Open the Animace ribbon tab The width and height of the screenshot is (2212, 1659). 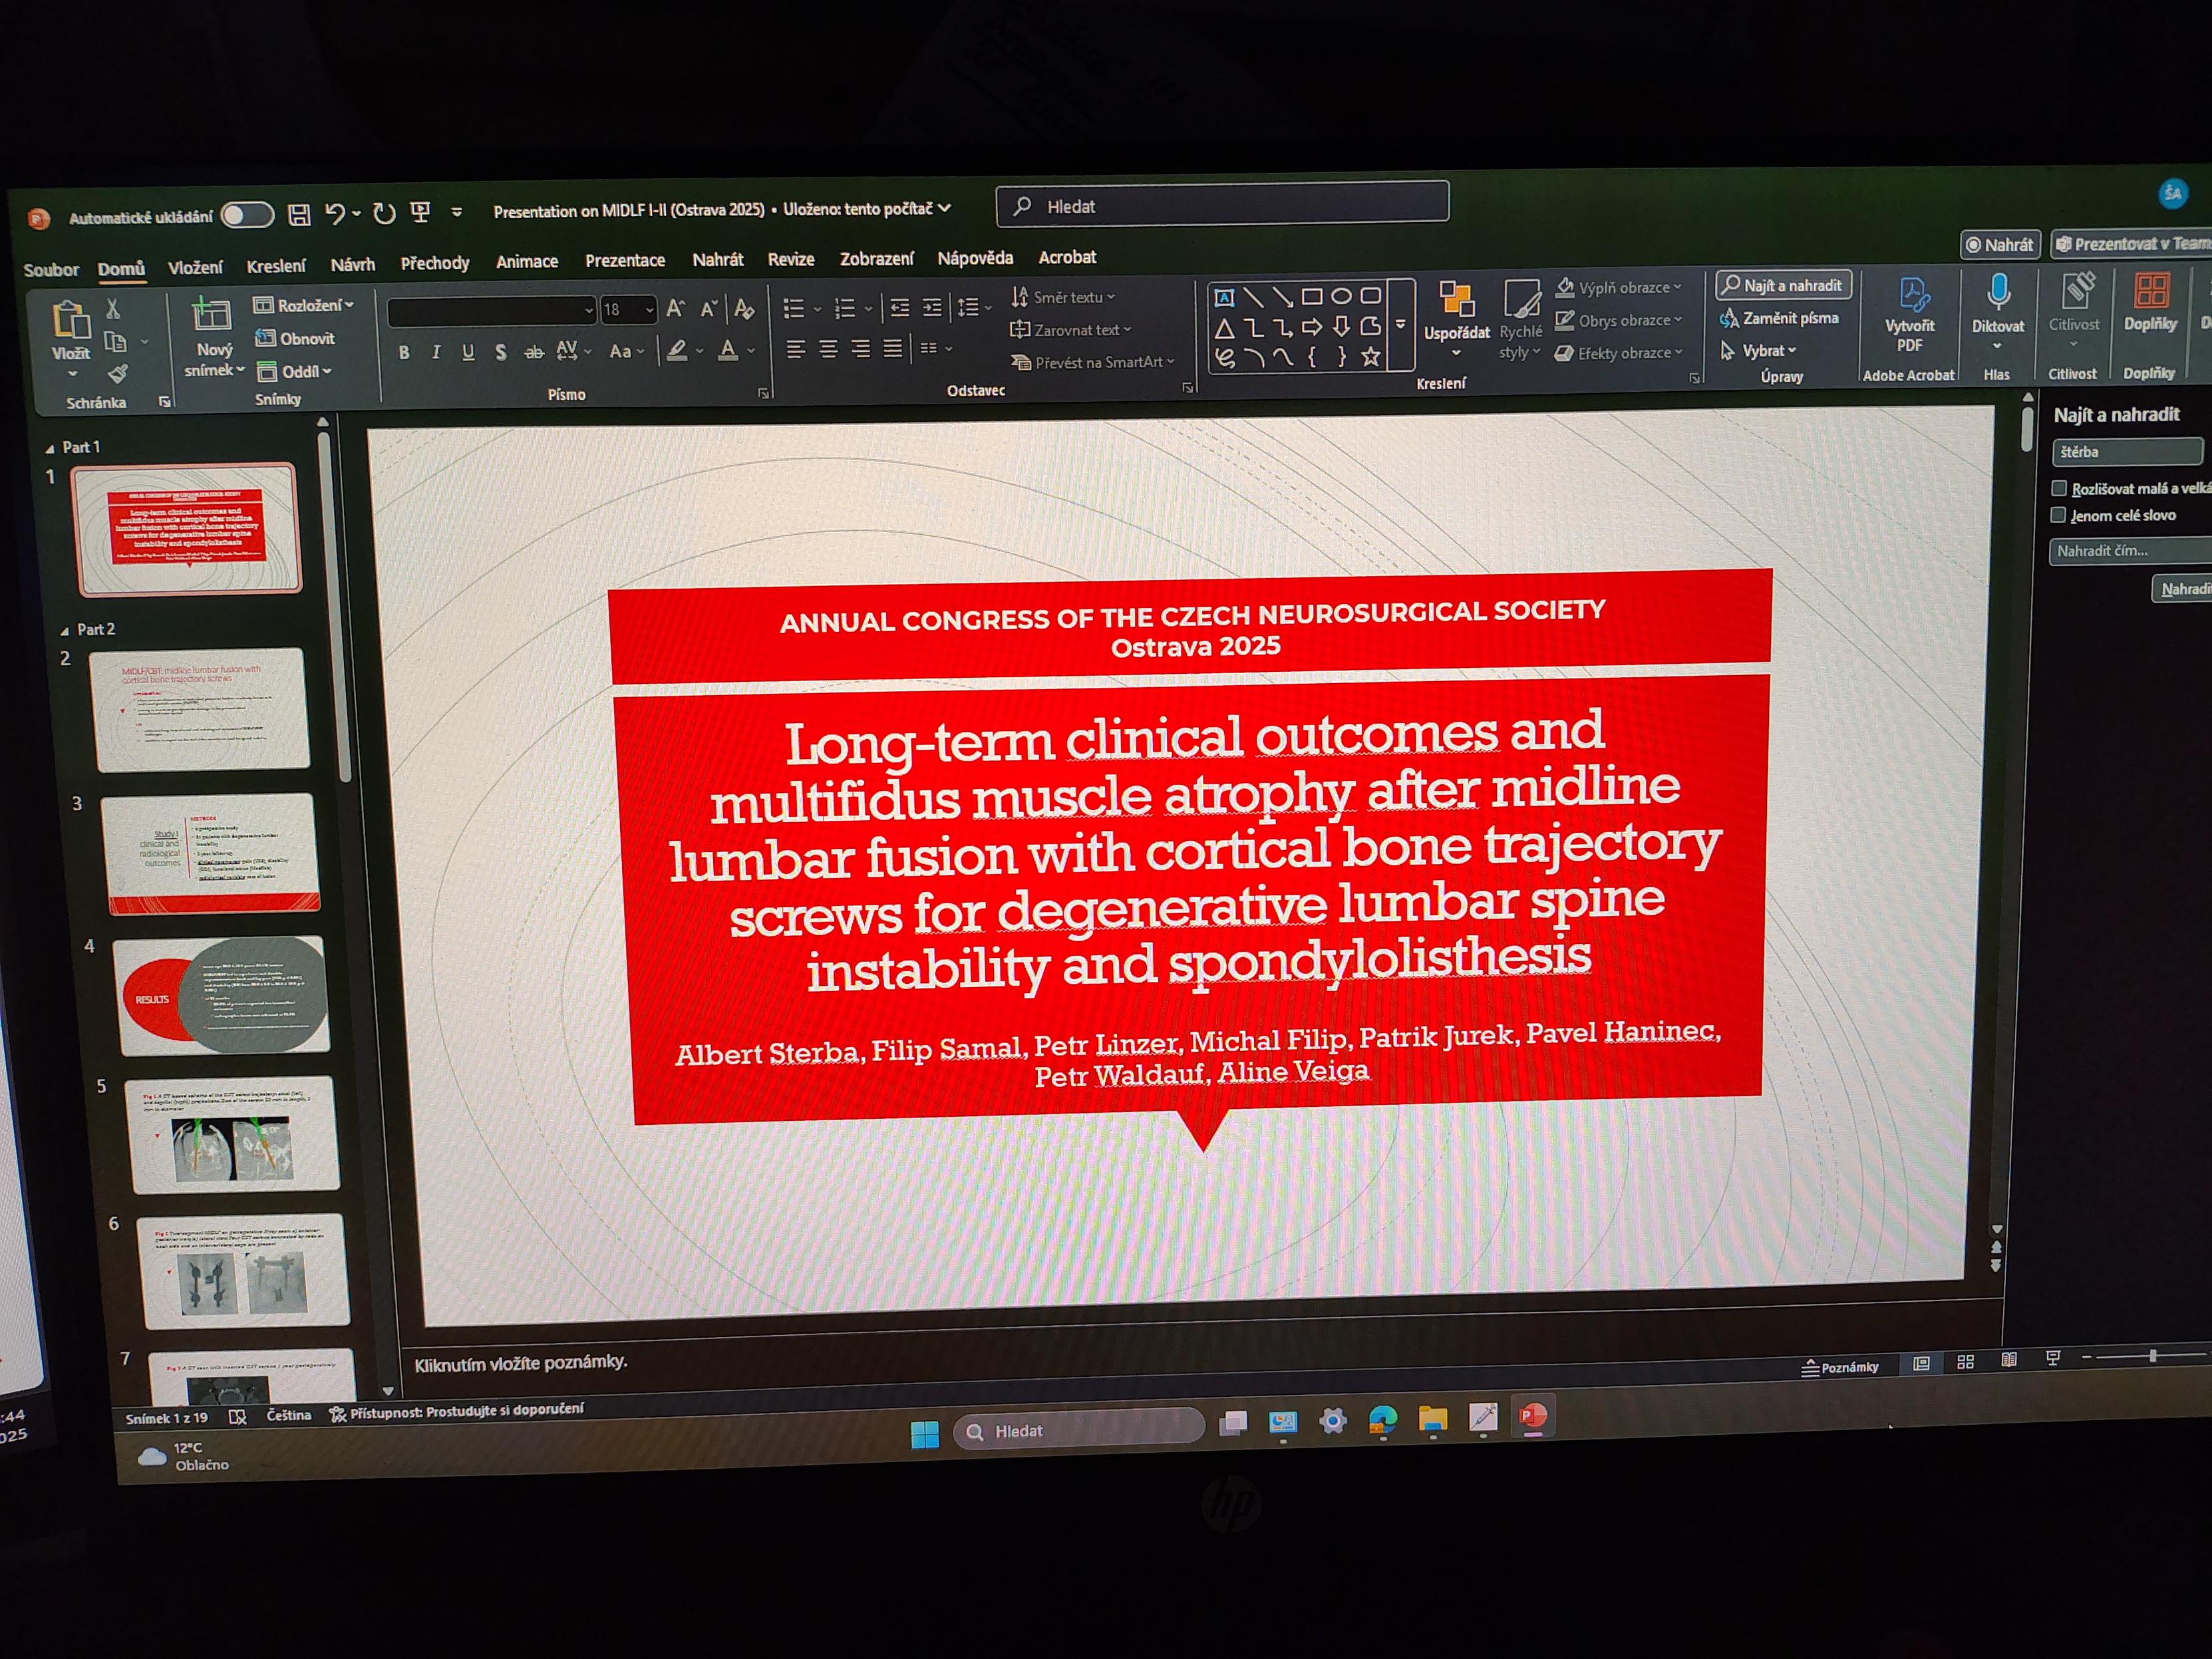[527, 262]
